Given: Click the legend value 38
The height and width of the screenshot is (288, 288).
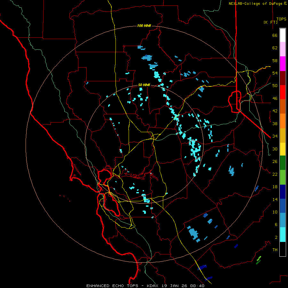Looking at the screenshot, I should coord(275,124).
